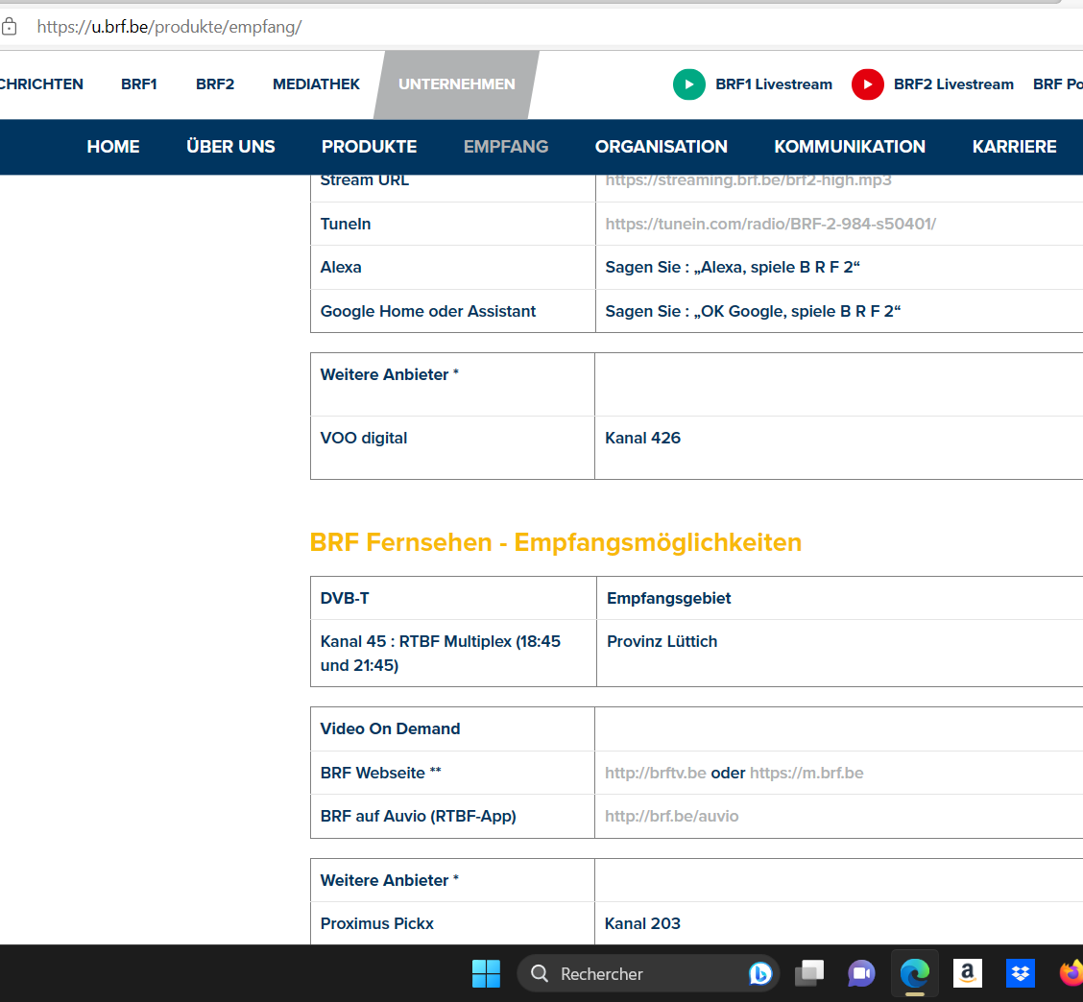Launch the Teams Chat taskbar icon

pyautogui.click(x=861, y=974)
